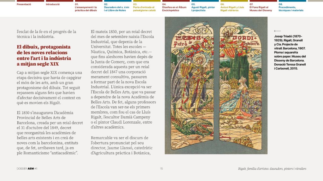Go to the Introducció section tab

[52, 4]
